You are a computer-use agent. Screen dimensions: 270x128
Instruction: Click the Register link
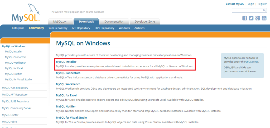[x=262, y=4]
